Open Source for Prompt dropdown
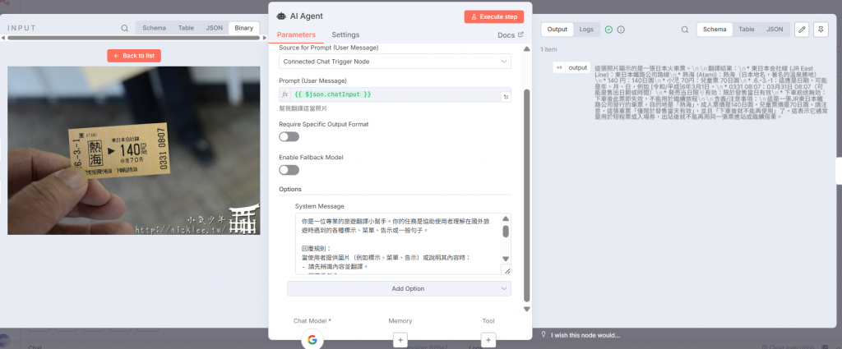Screen dimensions: 842x349 pos(395,62)
